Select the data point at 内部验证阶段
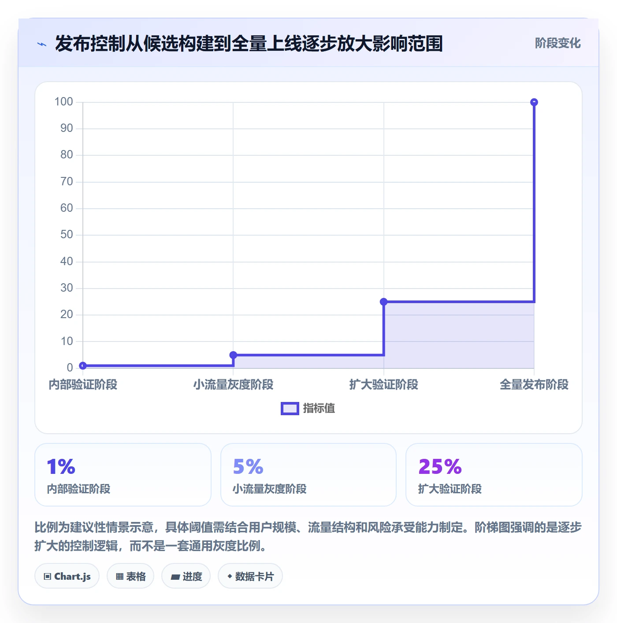The image size is (617, 623). [x=83, y=365]
